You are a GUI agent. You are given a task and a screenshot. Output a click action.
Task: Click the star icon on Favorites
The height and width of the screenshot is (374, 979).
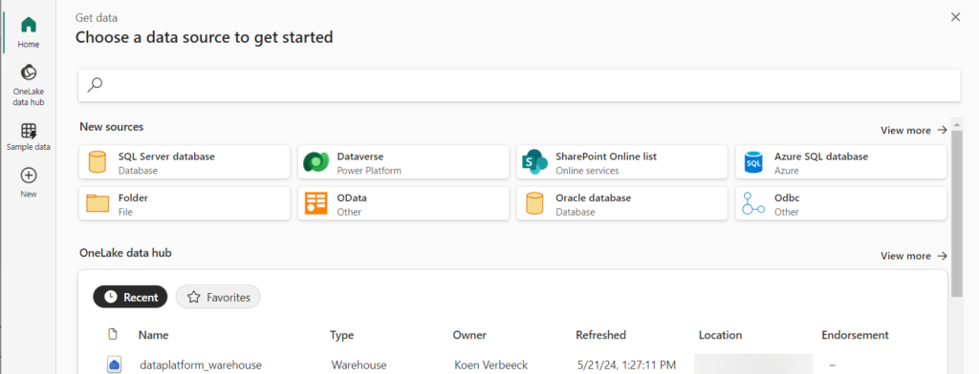pyautogui.click(x=193, y=298)
